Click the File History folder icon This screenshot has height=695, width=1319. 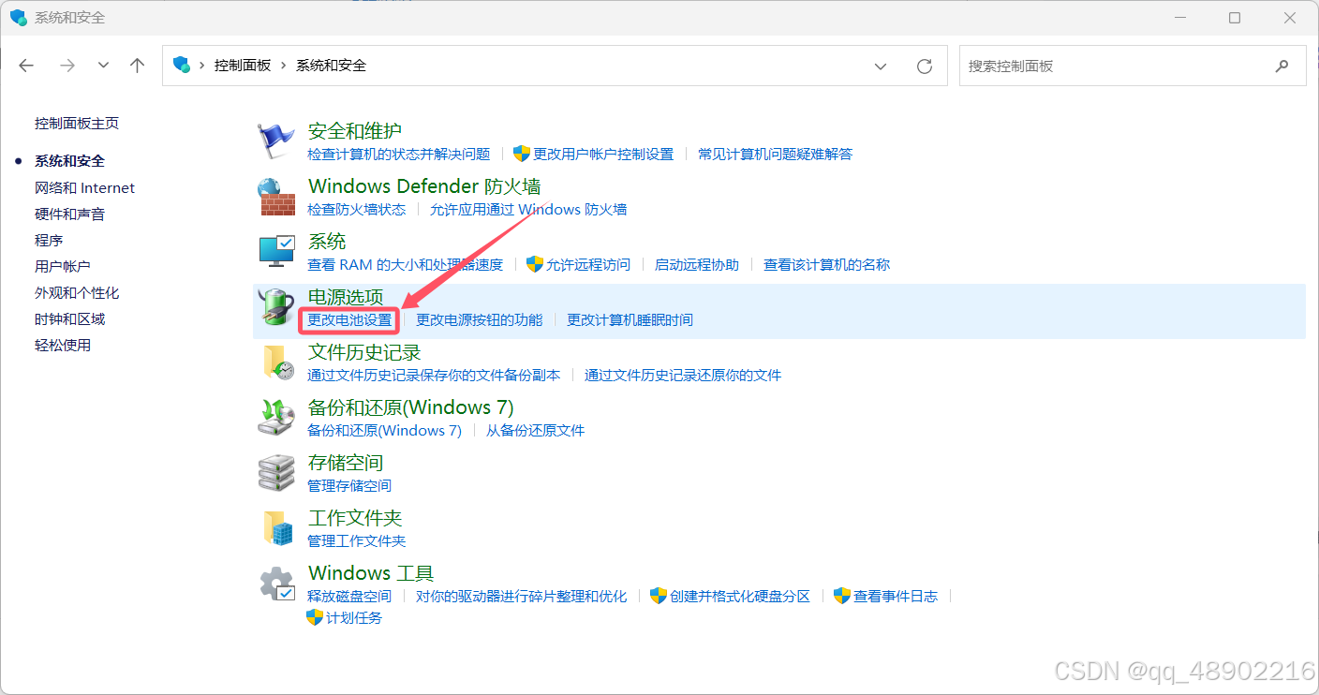tap(276, 362)
